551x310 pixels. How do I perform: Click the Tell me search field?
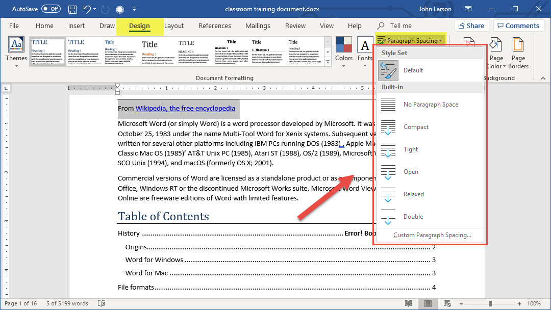click(400, 26)
